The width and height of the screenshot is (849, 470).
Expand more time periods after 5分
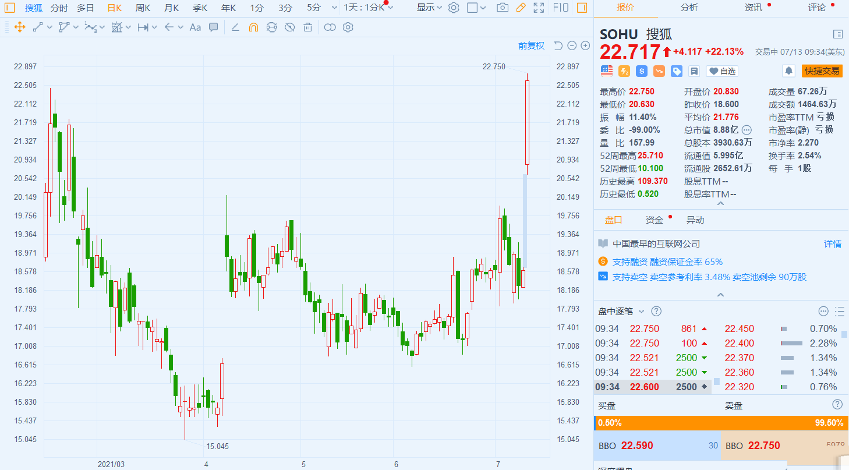(x=334, y=8)
